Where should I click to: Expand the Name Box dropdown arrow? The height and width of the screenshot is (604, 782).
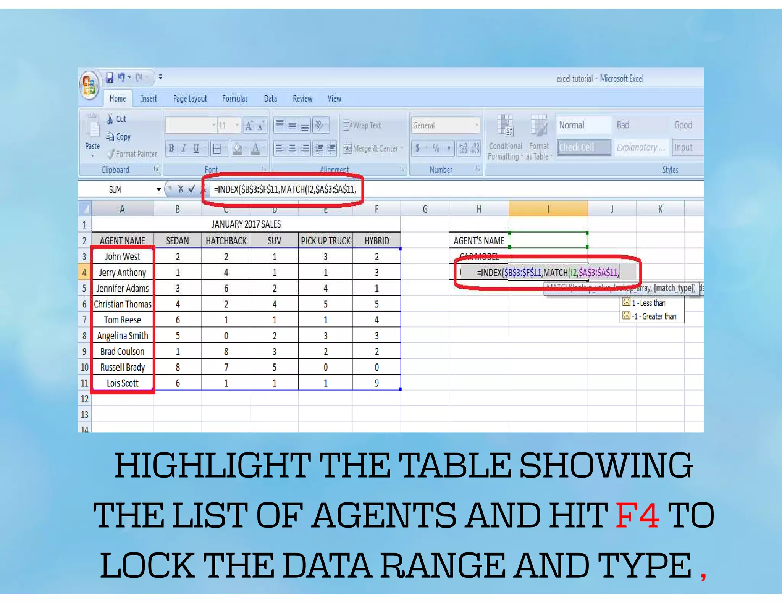[x=158, y=189]
